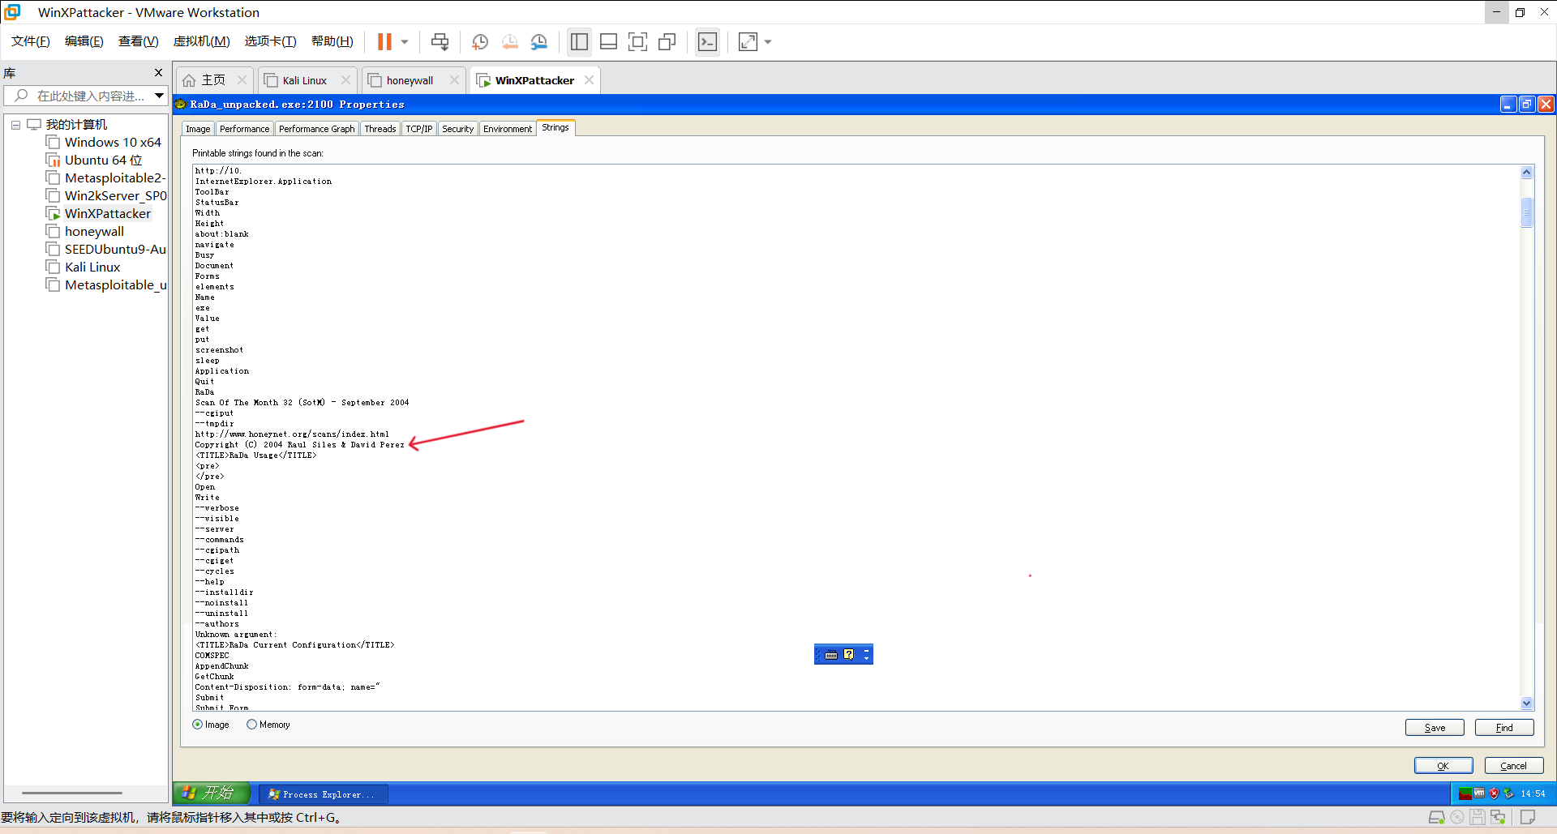Open the 编辑(E) menu
This screenshot has width=1557, height=834.
pos(84,41)
